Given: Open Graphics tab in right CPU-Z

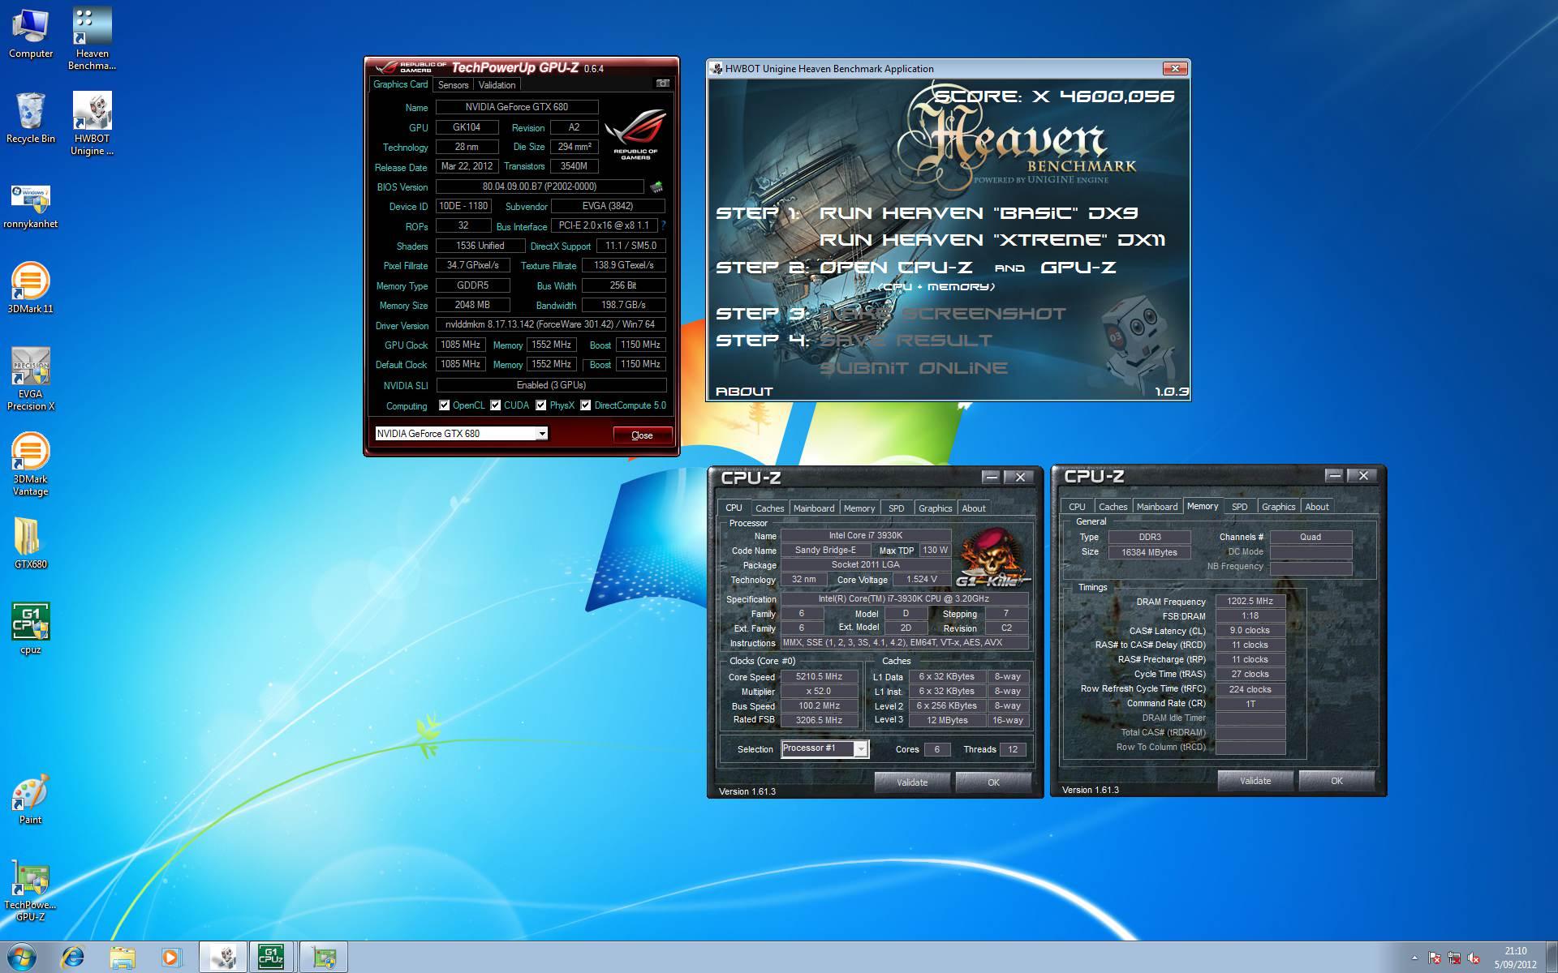Looking at the screenshot, I should [x=1278, y=507].
